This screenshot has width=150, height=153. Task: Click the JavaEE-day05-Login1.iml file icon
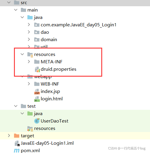coord(17,143)
